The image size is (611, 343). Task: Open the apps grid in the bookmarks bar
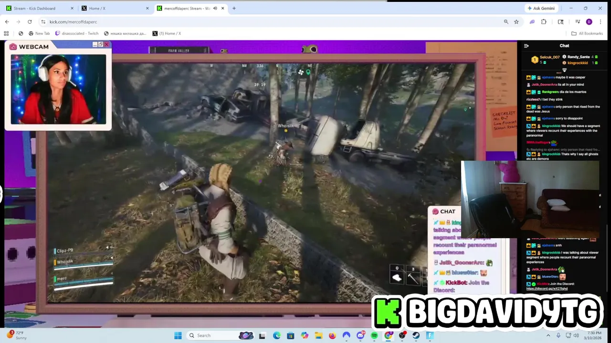tap(6, 33)
